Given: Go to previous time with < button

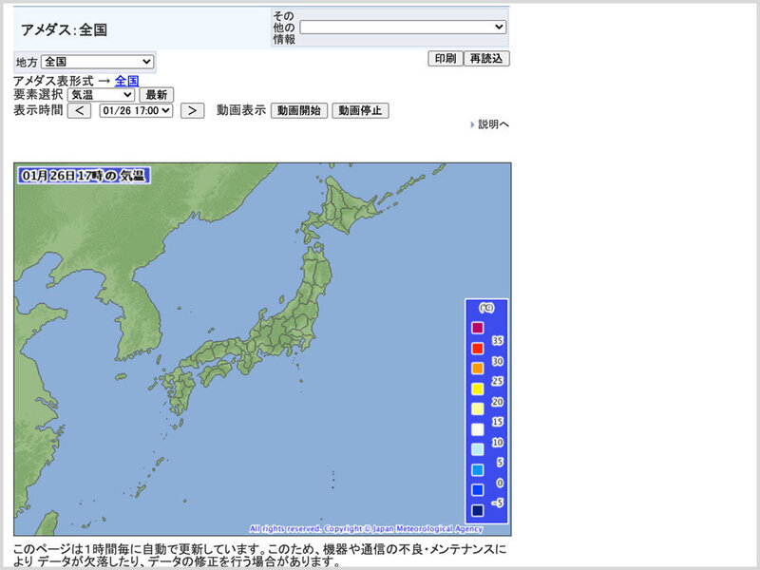Looking at the screenshot, I should 79,110.
